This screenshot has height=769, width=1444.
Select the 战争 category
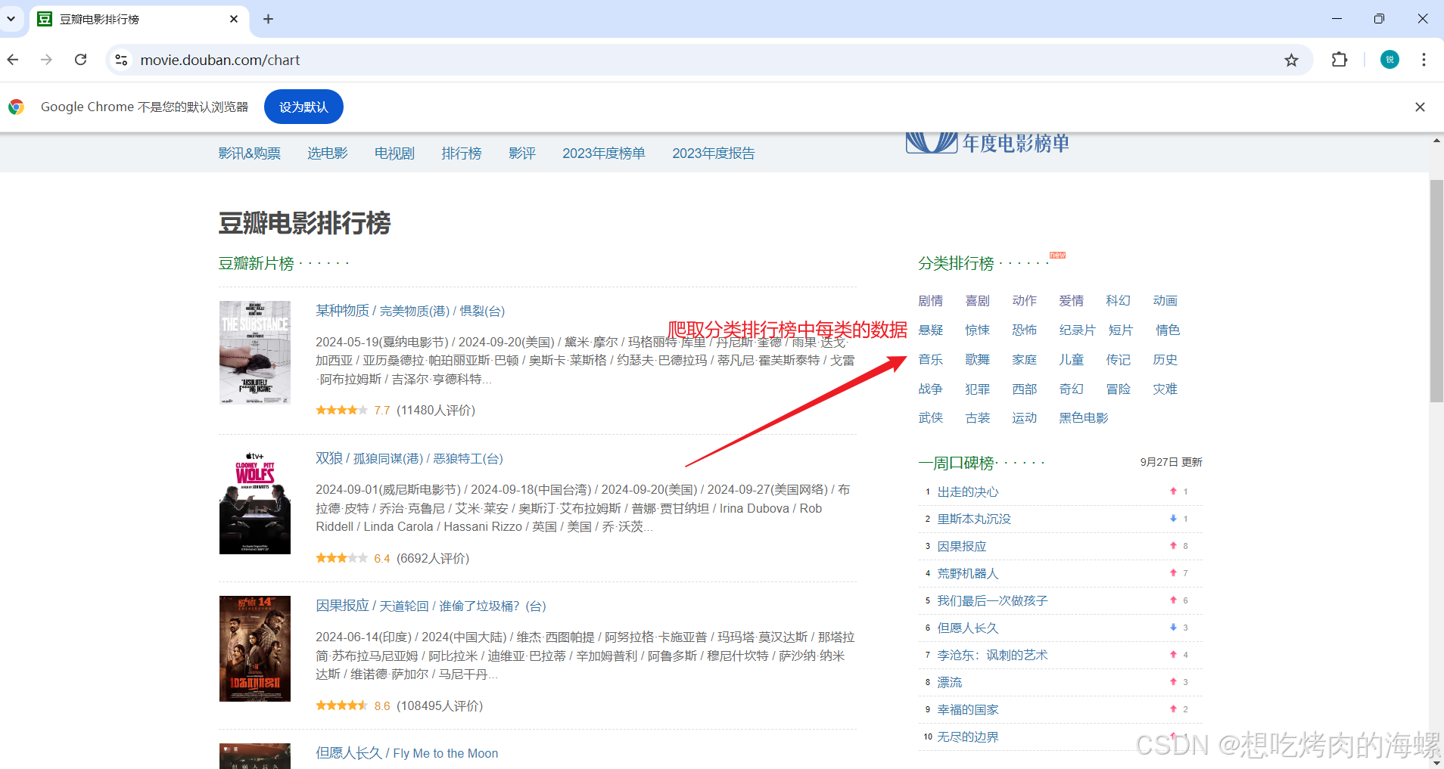point(931,389)
